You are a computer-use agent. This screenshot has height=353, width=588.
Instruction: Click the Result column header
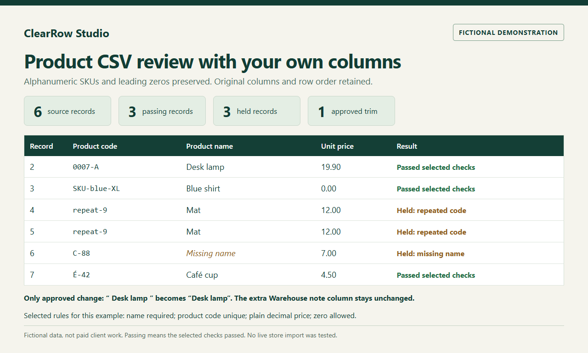pyautogui.click(x=407, y=146)
